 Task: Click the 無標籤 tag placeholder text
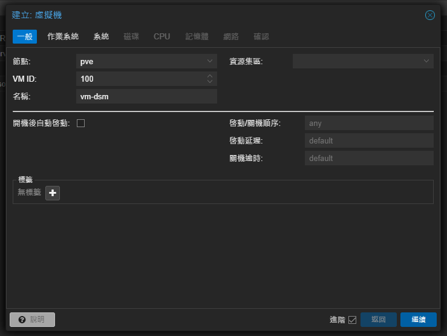[x=29, y=193]
